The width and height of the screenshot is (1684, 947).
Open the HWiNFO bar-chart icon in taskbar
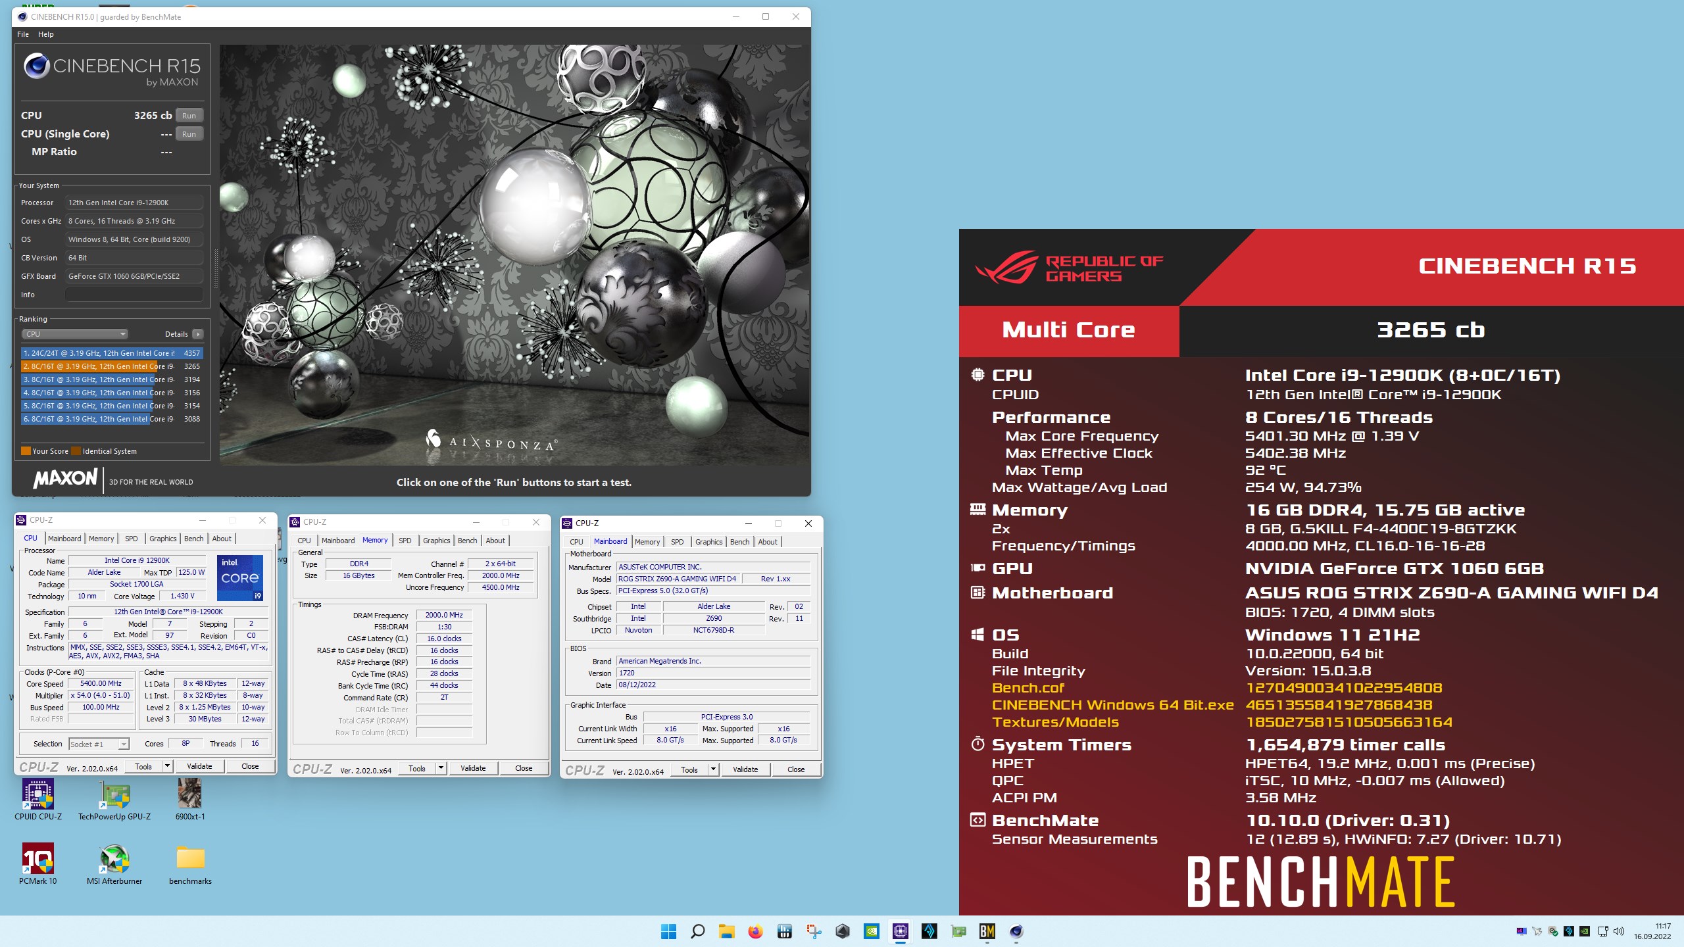[784, 931]
